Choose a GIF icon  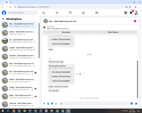click(56, 104)
